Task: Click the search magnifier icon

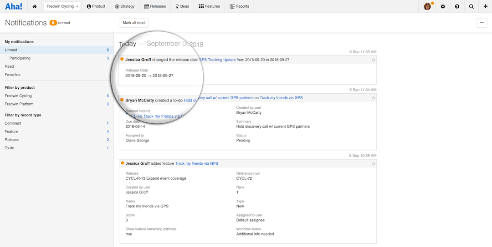Action: point(471,6)
